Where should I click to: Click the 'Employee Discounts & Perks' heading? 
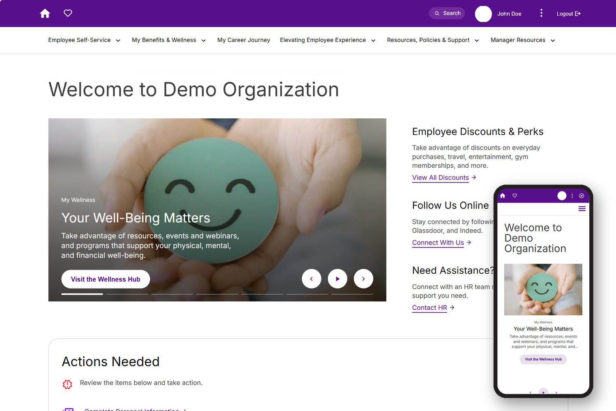click(x=478, y=132)
